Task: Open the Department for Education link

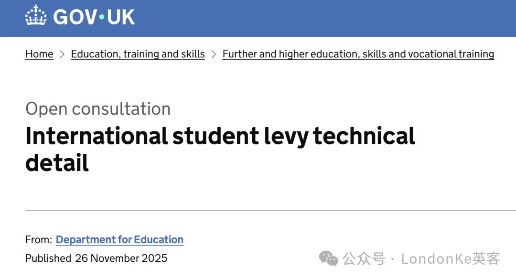Action: tap(119, 239)
